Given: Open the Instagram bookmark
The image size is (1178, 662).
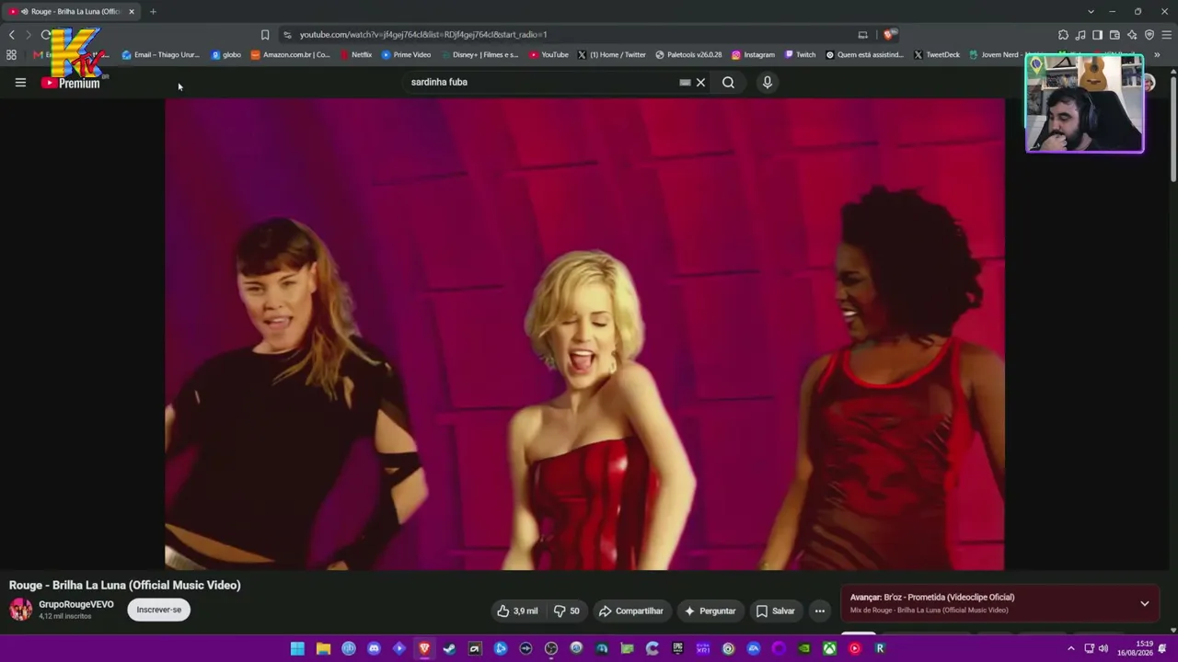Looking at the screenshot, I should tap(753, 55).
